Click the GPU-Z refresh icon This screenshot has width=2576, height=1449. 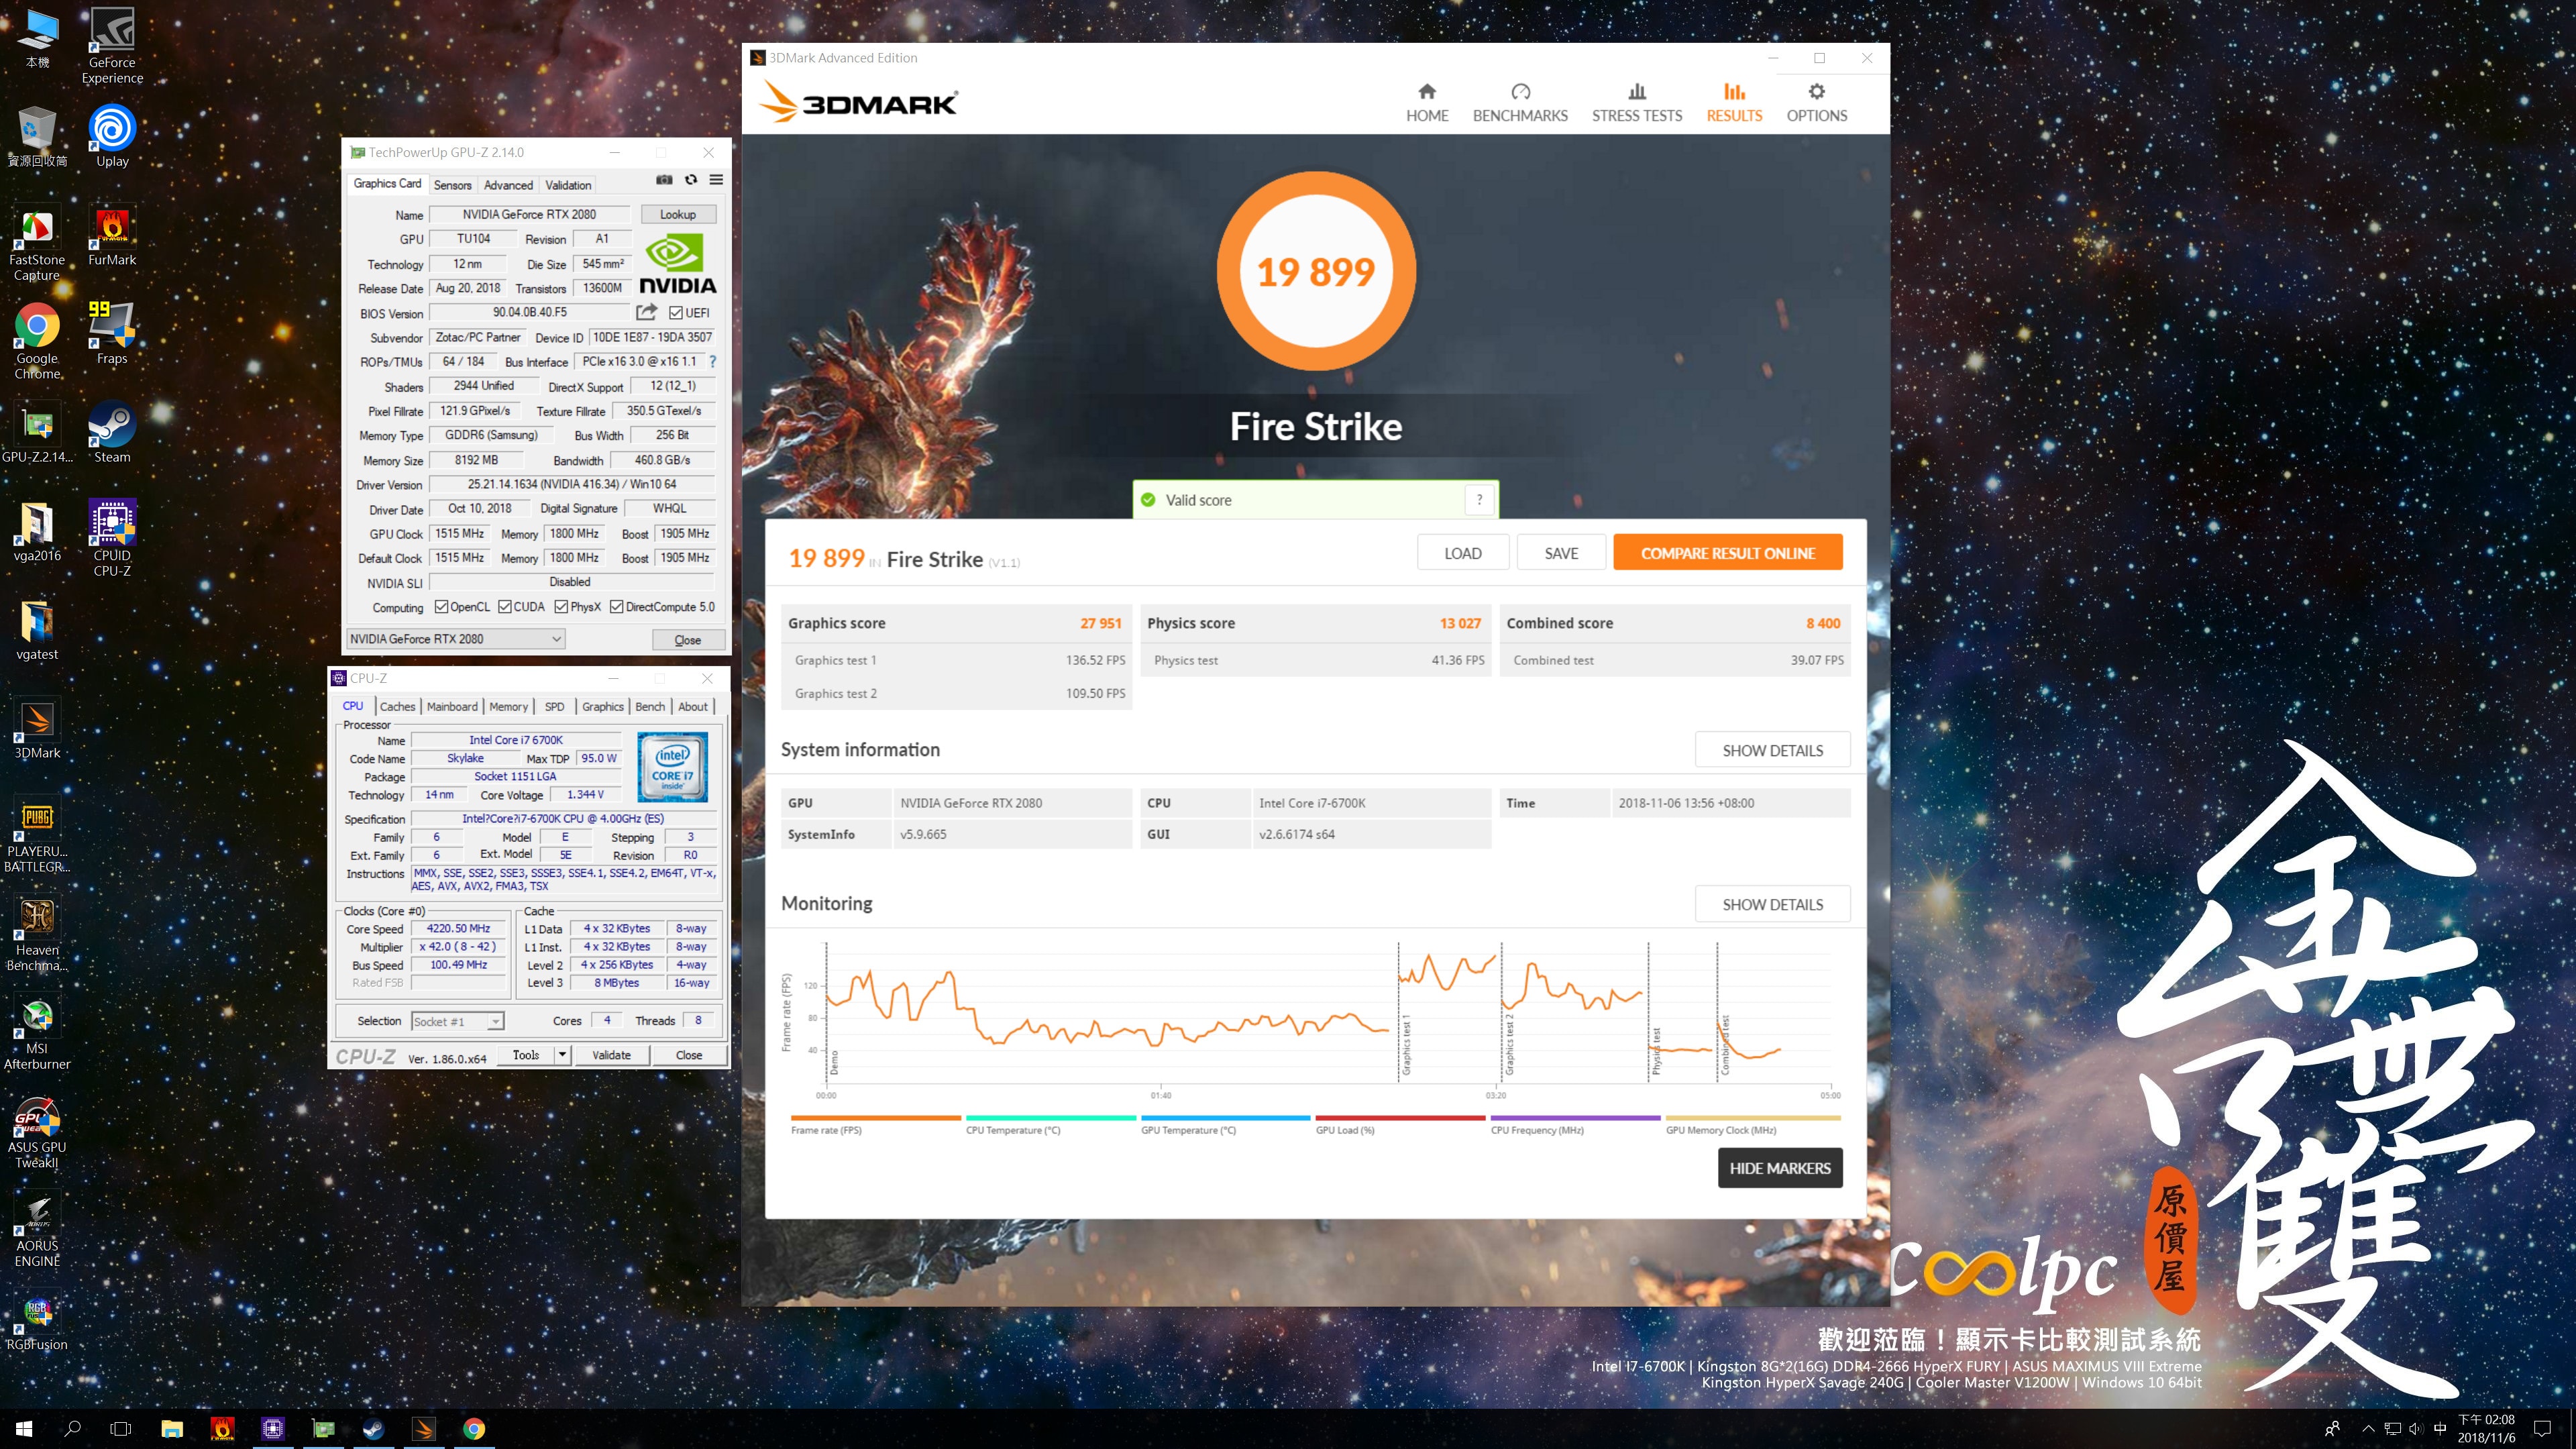click(690, 180)
